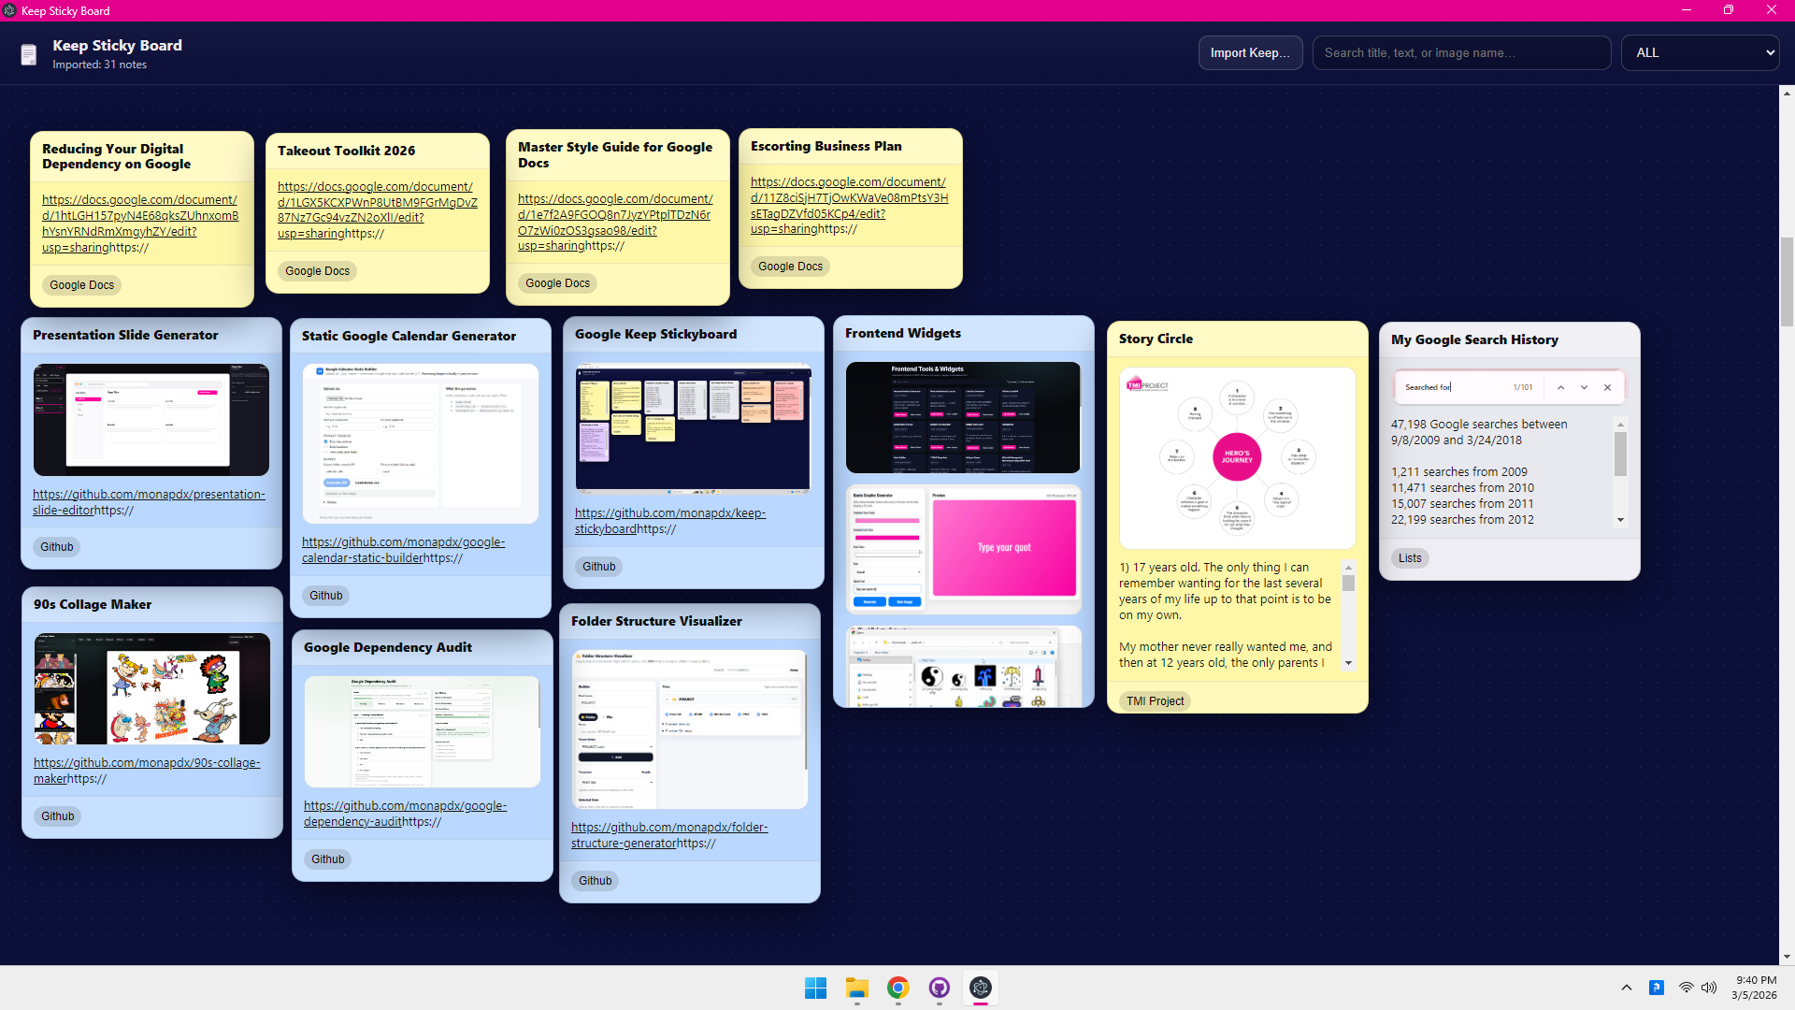Open the 90s Collage Maker thumbnail
Viewport: 1795px width, 1010px height.
point(151,688)
